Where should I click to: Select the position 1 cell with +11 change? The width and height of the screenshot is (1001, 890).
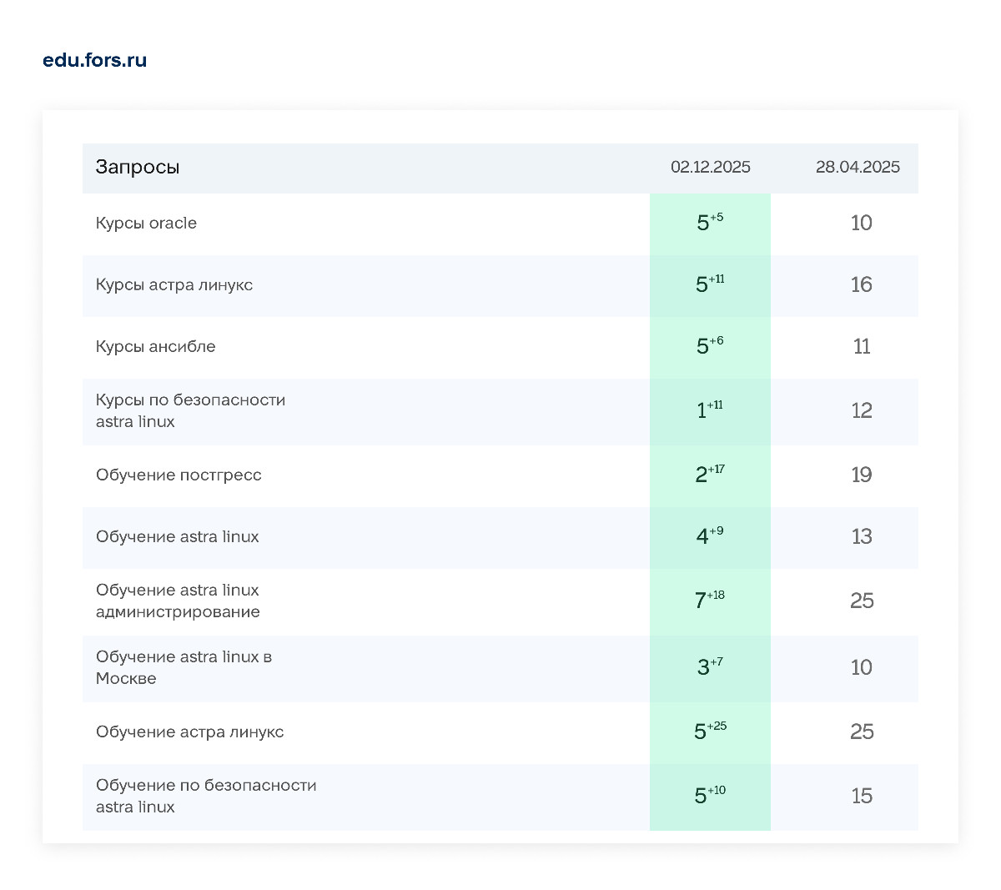(x=710, y=410)
